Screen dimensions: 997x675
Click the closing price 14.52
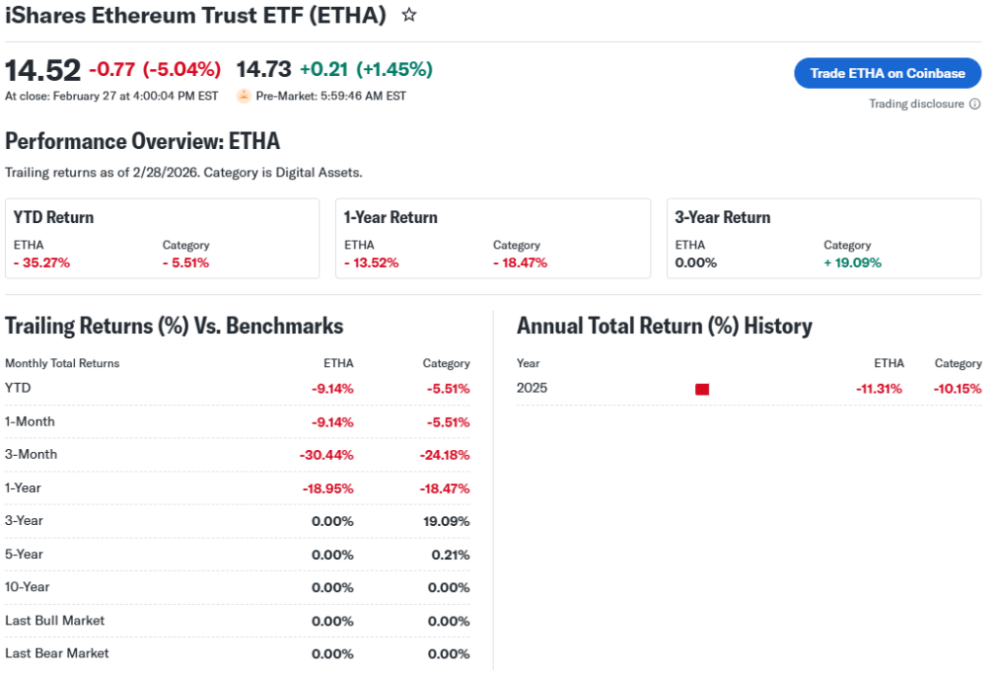(x=43, y=70)
